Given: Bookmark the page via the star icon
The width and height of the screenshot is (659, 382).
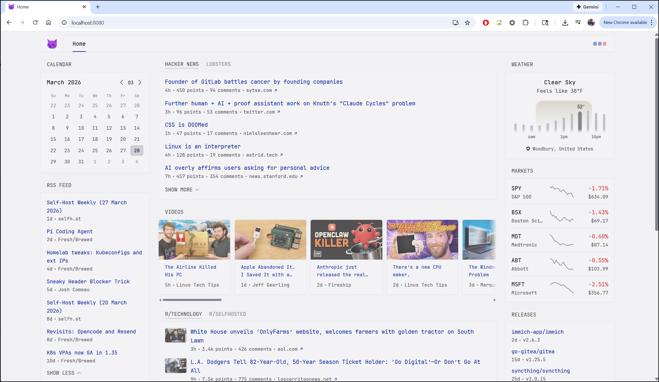Looking at the screenshot, I should [x=468, y=23].
